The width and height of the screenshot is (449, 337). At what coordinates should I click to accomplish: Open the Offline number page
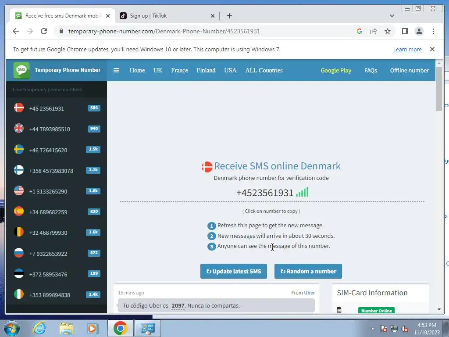tap(409, 71)
